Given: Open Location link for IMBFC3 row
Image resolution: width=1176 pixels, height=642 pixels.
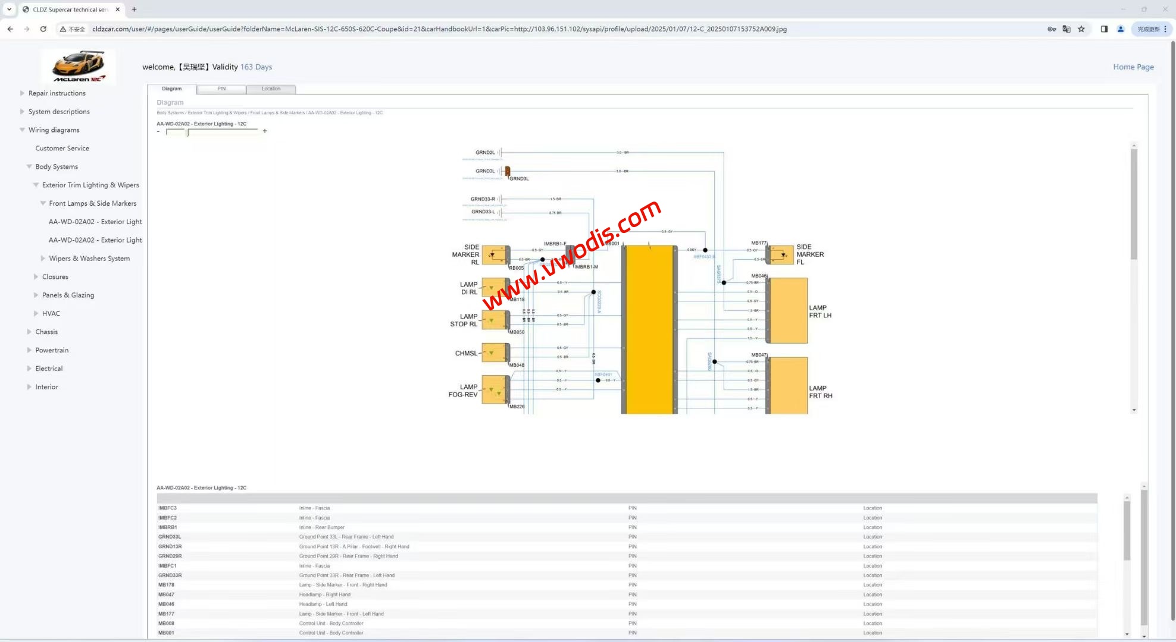Looking at the screenshot, I should coord(872,508).
